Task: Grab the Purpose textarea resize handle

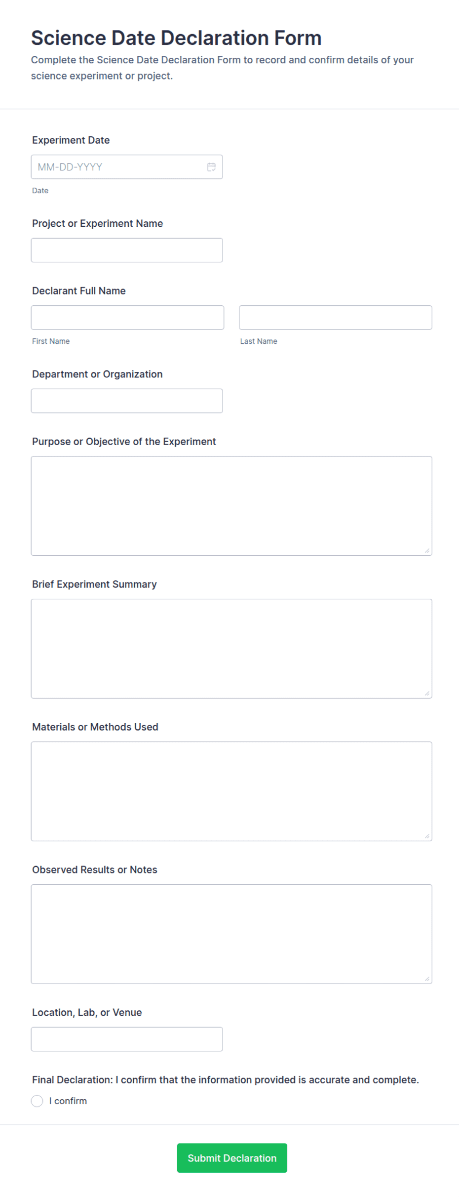Action: click(x=427, y=550)
